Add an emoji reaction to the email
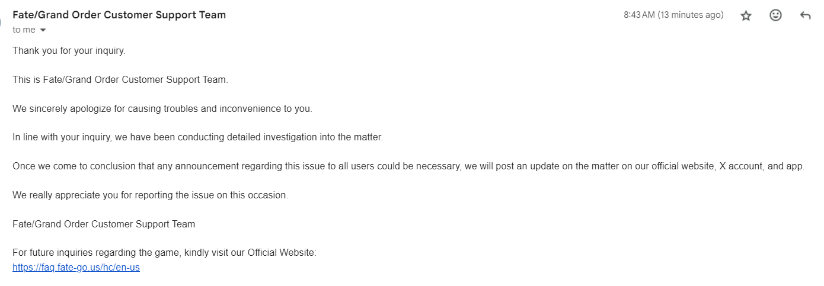The image size is (824, 286). click(775, 16)
